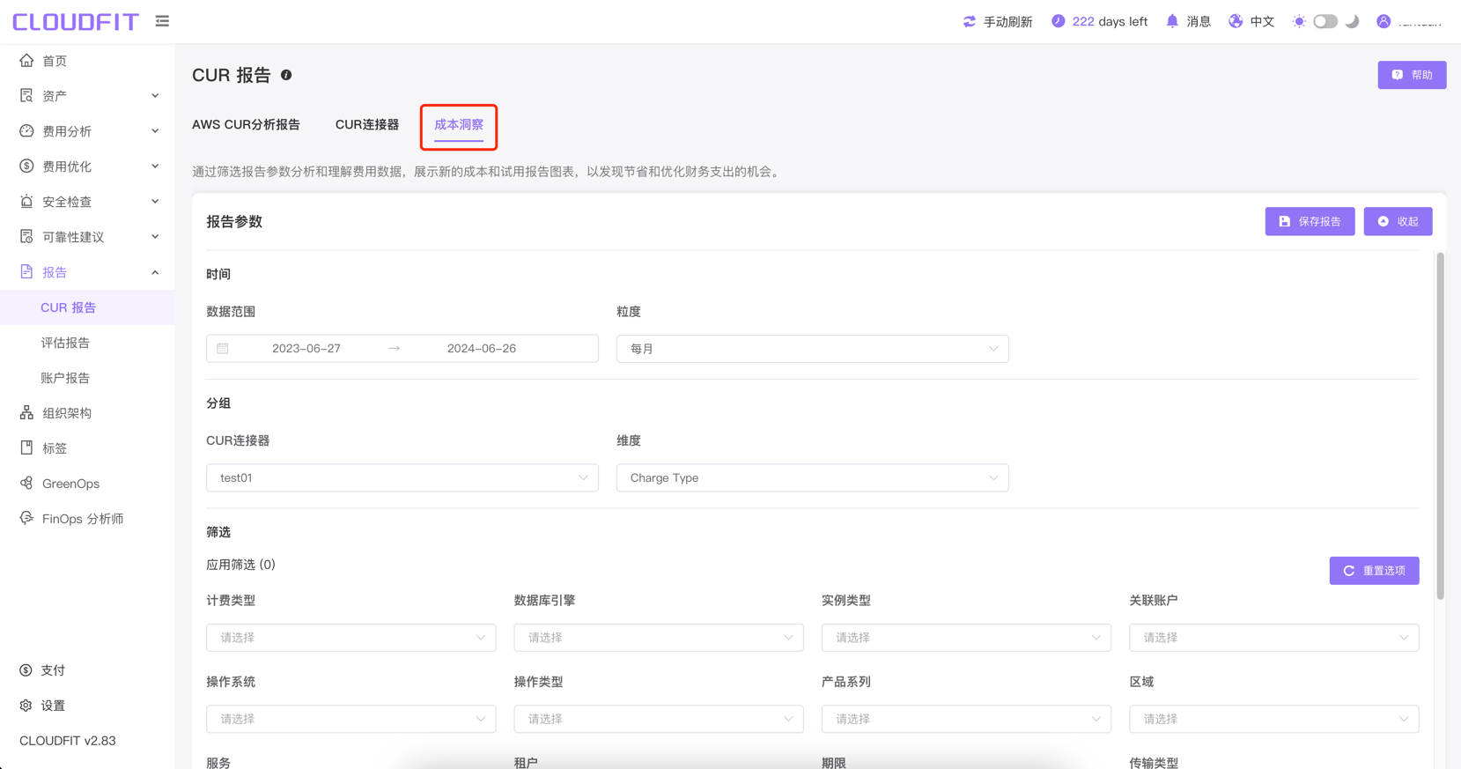Click the sun light-mode icon

1299,21
